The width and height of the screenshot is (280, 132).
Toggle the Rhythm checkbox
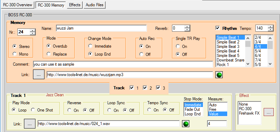coord(218,28)
